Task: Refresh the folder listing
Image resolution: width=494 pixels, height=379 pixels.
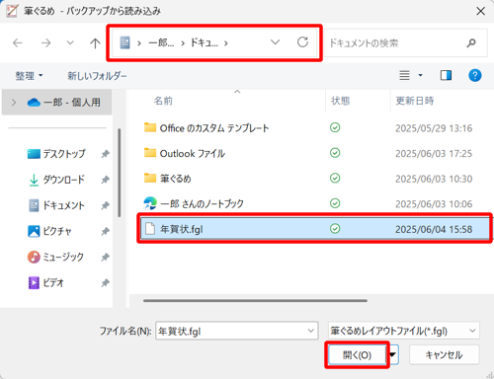Action: [x=302, y=42]
